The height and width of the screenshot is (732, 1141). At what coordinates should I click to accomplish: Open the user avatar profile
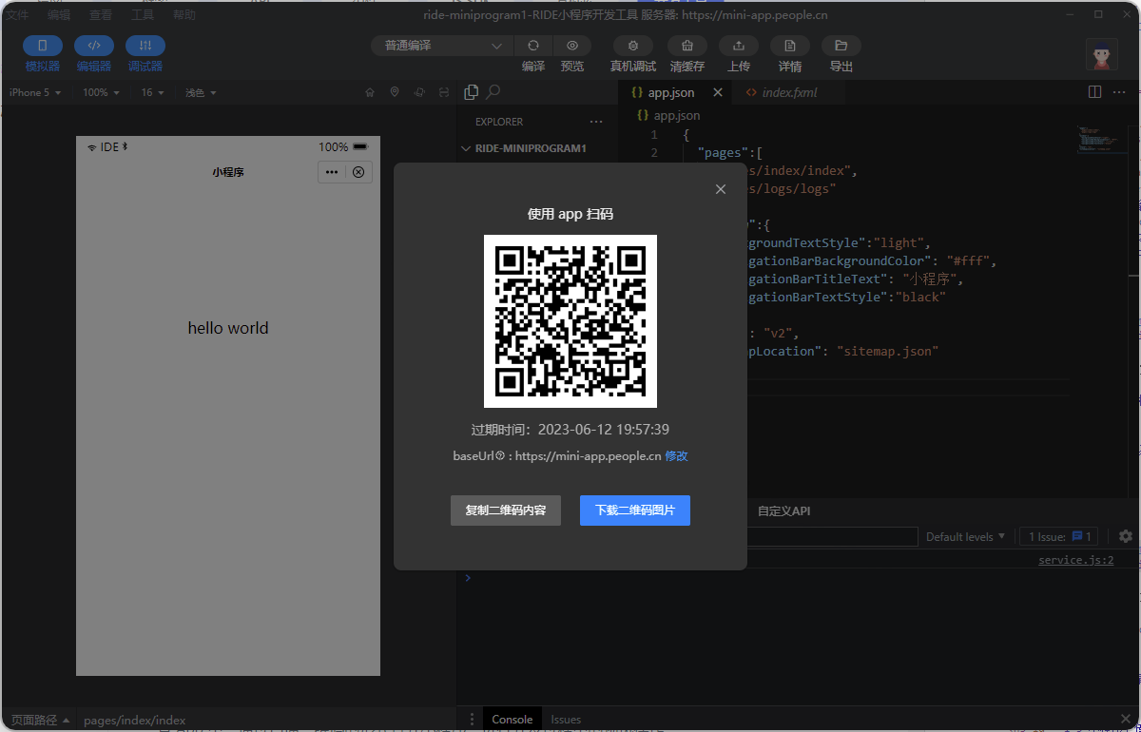click(x=1101, y=55)
